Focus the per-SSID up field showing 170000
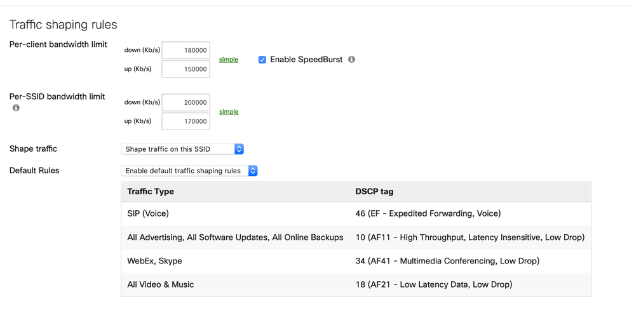The image size is (634, 320). [185, 121]
